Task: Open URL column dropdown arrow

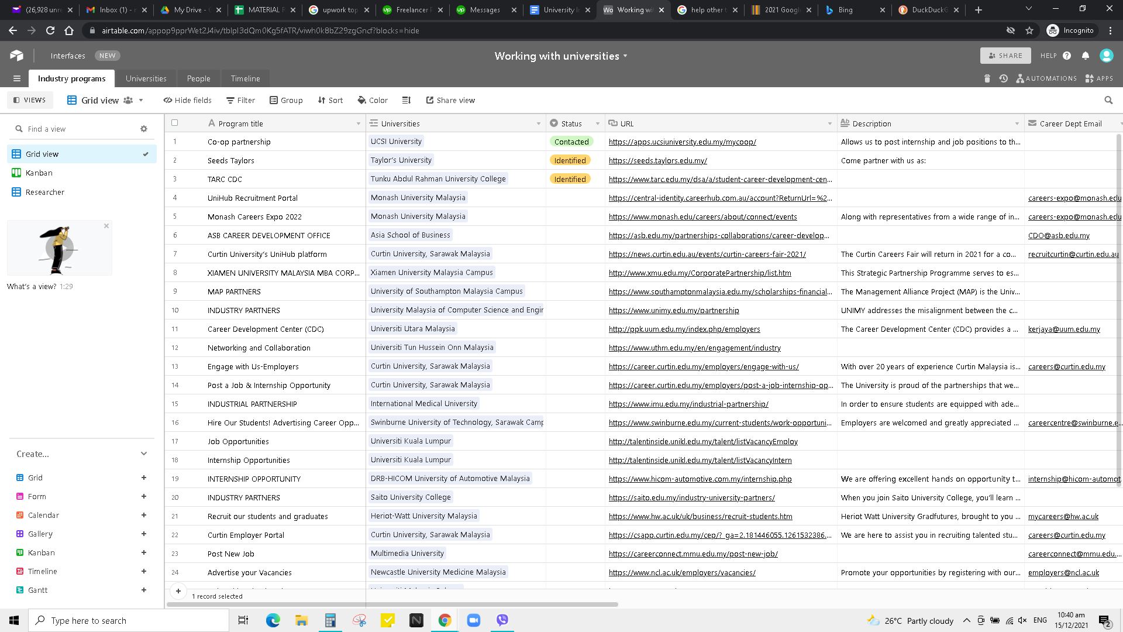Action: (x=829, y=123)
